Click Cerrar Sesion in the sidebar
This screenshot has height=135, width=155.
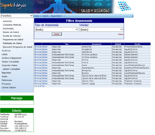tap(9, 88)
